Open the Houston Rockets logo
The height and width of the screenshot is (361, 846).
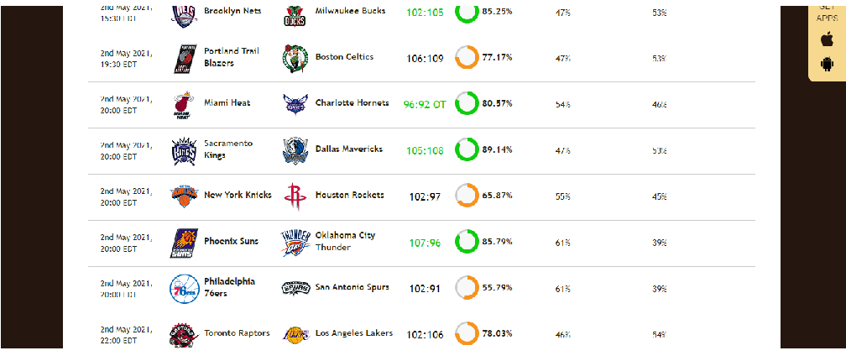point(294,197)
